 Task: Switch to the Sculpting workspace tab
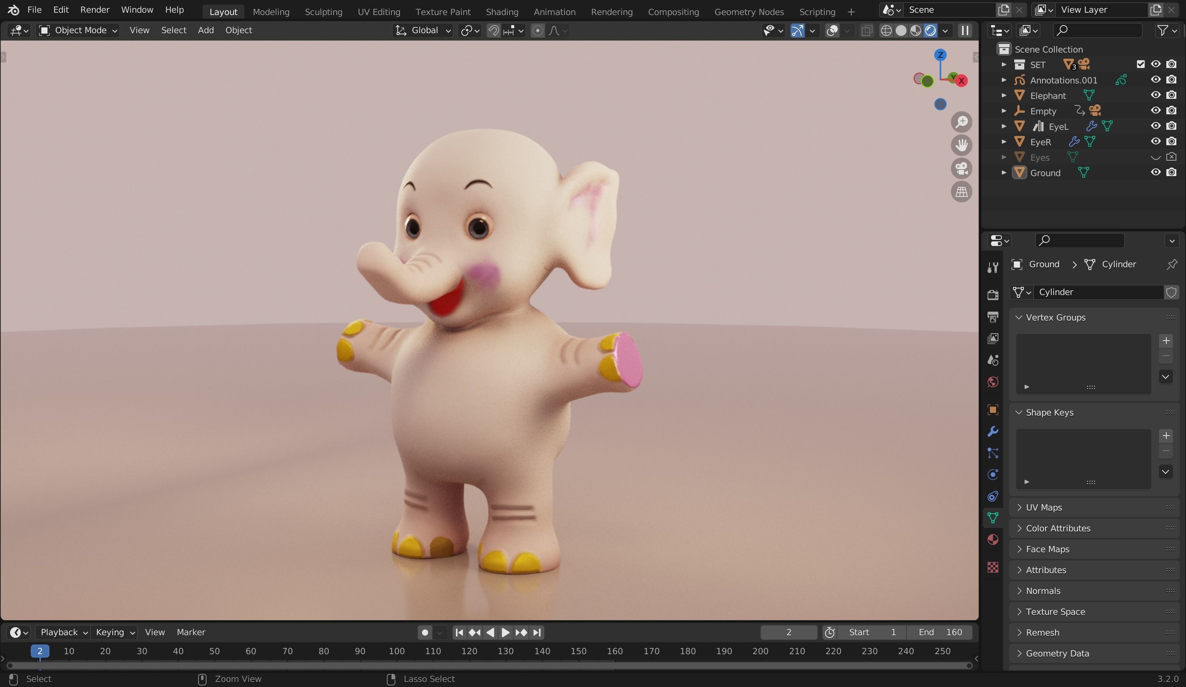pos(323,12)
